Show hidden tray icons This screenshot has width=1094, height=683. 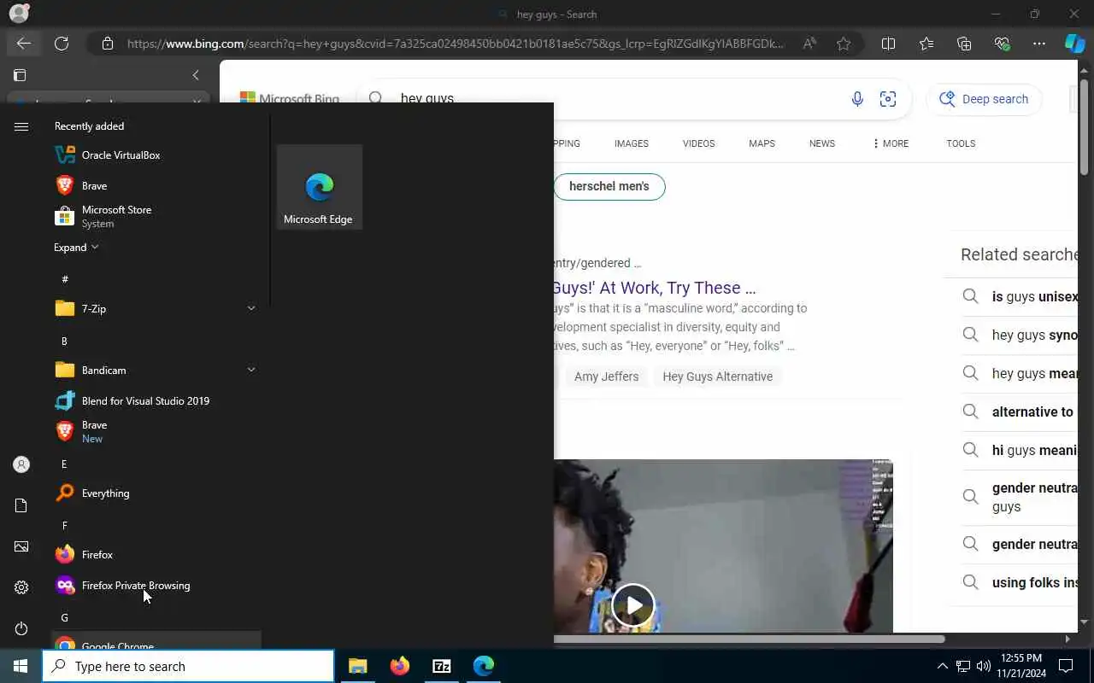(942, 666)
